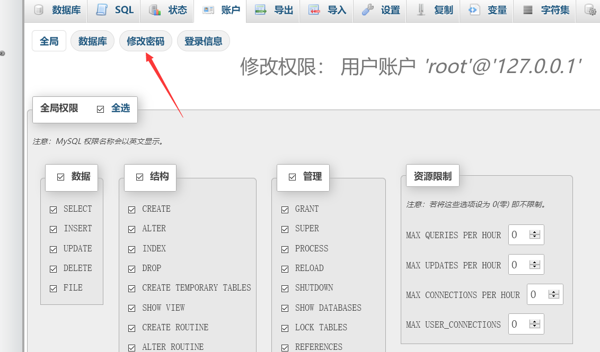Open the 字符集 tab
Screen dimensions: 600x352
pyautogui.click(x=544, y=10)
